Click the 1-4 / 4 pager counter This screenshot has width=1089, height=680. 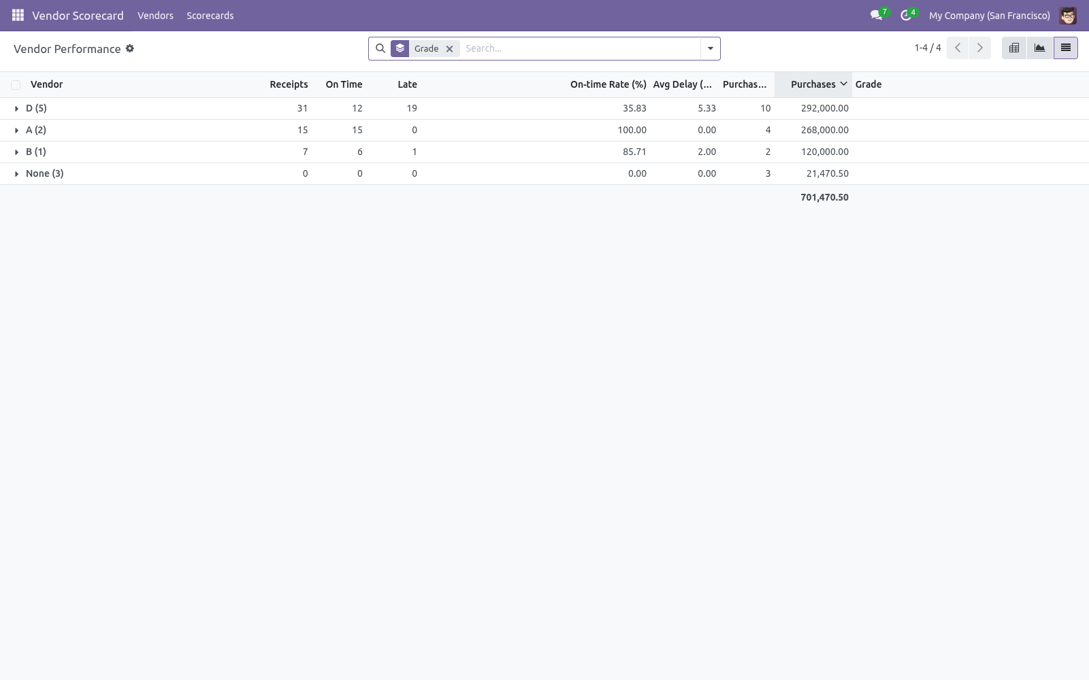click(x=928, y=48)
